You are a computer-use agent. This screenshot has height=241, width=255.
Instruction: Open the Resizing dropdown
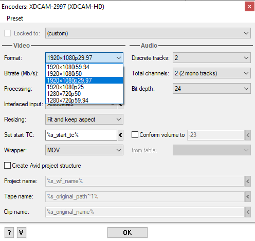click(84, 119)
